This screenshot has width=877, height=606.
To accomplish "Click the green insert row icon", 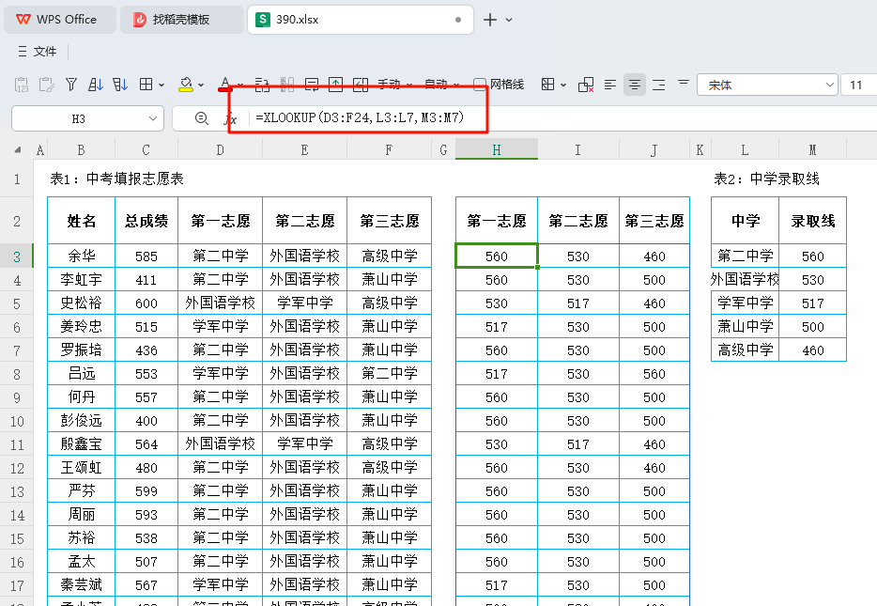I will [x=335, y=85].
